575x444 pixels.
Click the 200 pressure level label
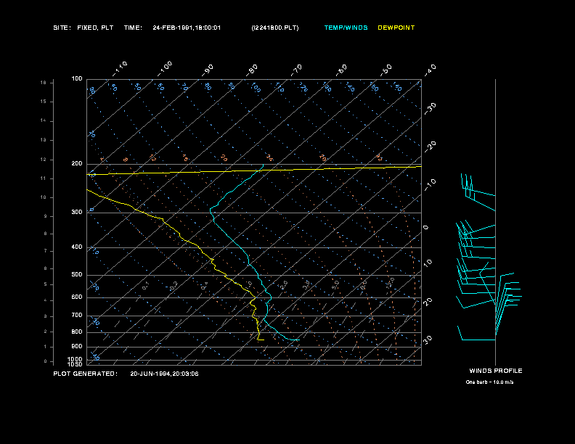pos(77,163)
